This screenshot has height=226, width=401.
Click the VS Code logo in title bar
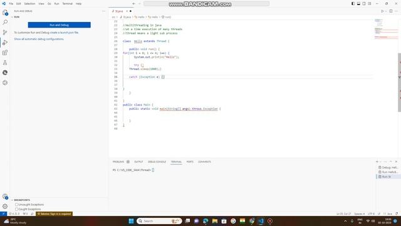point(4,4)
